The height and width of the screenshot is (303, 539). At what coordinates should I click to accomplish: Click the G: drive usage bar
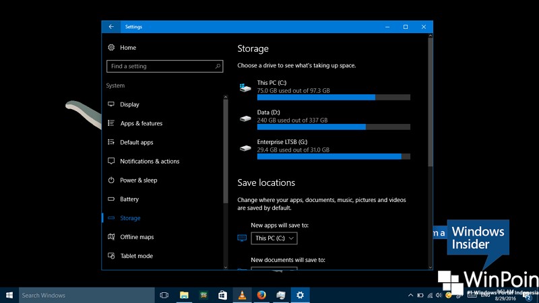click(334, 157)
